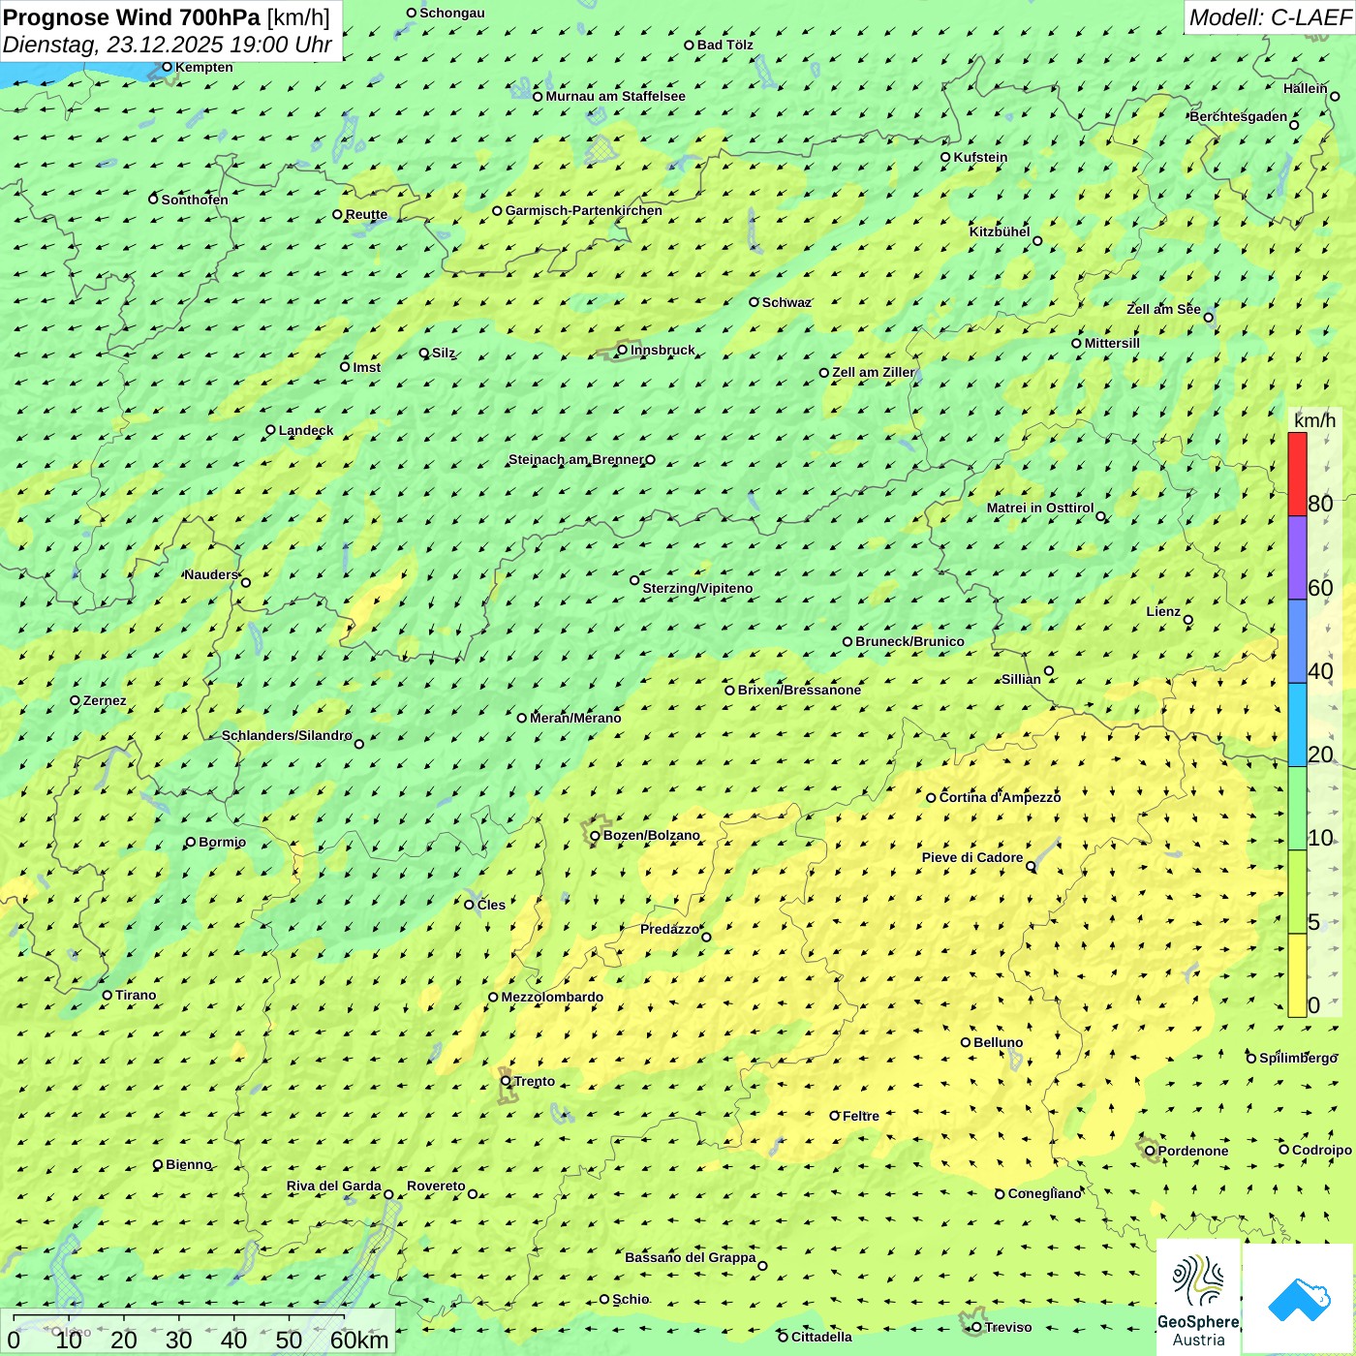The width and height of the screenshot is (1356, 1356).
Task: Click the 'Steinach am Brenner' label
Action: [575, 459]
